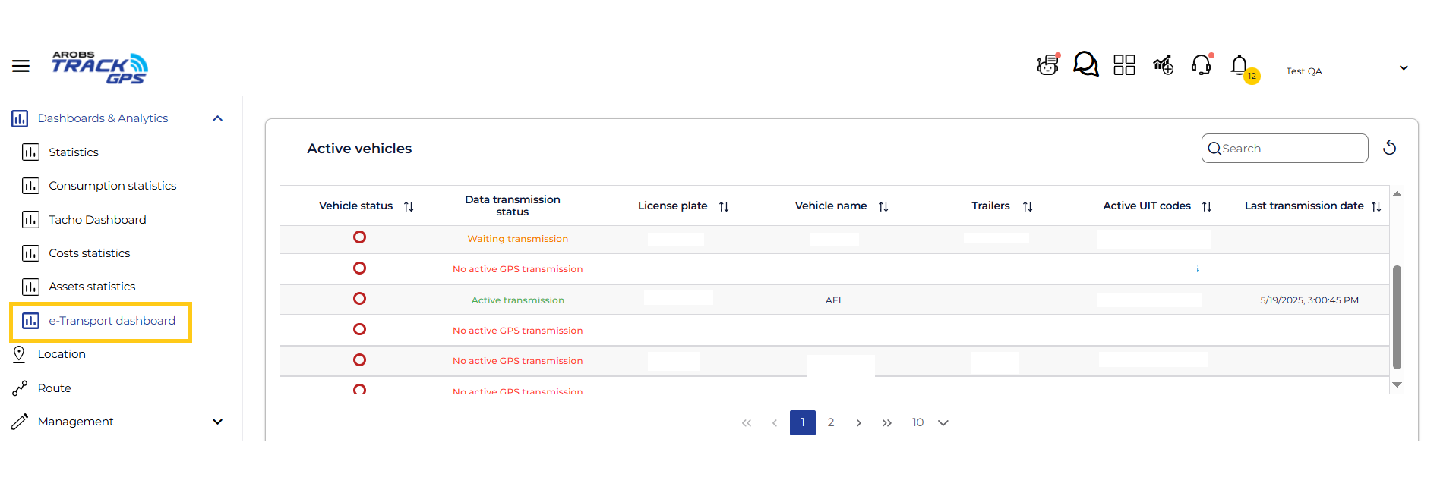Image resolution: width=1437 pixels, height=477 pixels.
Task: Refresh the Active vehicles table
Action: 1389,148
